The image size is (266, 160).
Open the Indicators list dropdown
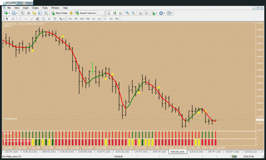click(x=154, y=13)
